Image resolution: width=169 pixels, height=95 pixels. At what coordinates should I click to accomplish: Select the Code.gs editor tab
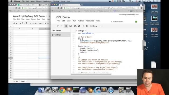pyautogui.click(x=81, y=31)
